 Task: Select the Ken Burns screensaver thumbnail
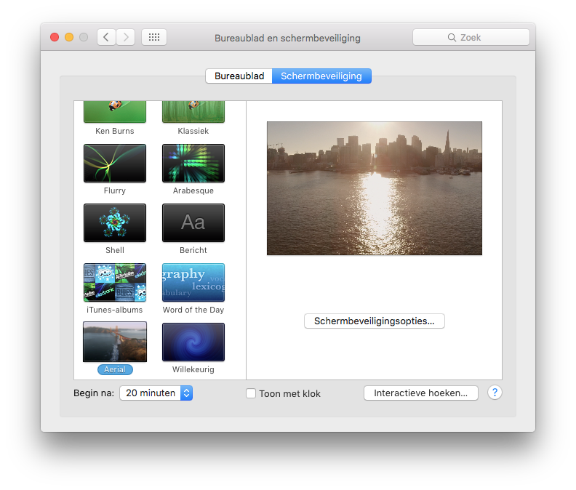point(115,112)
